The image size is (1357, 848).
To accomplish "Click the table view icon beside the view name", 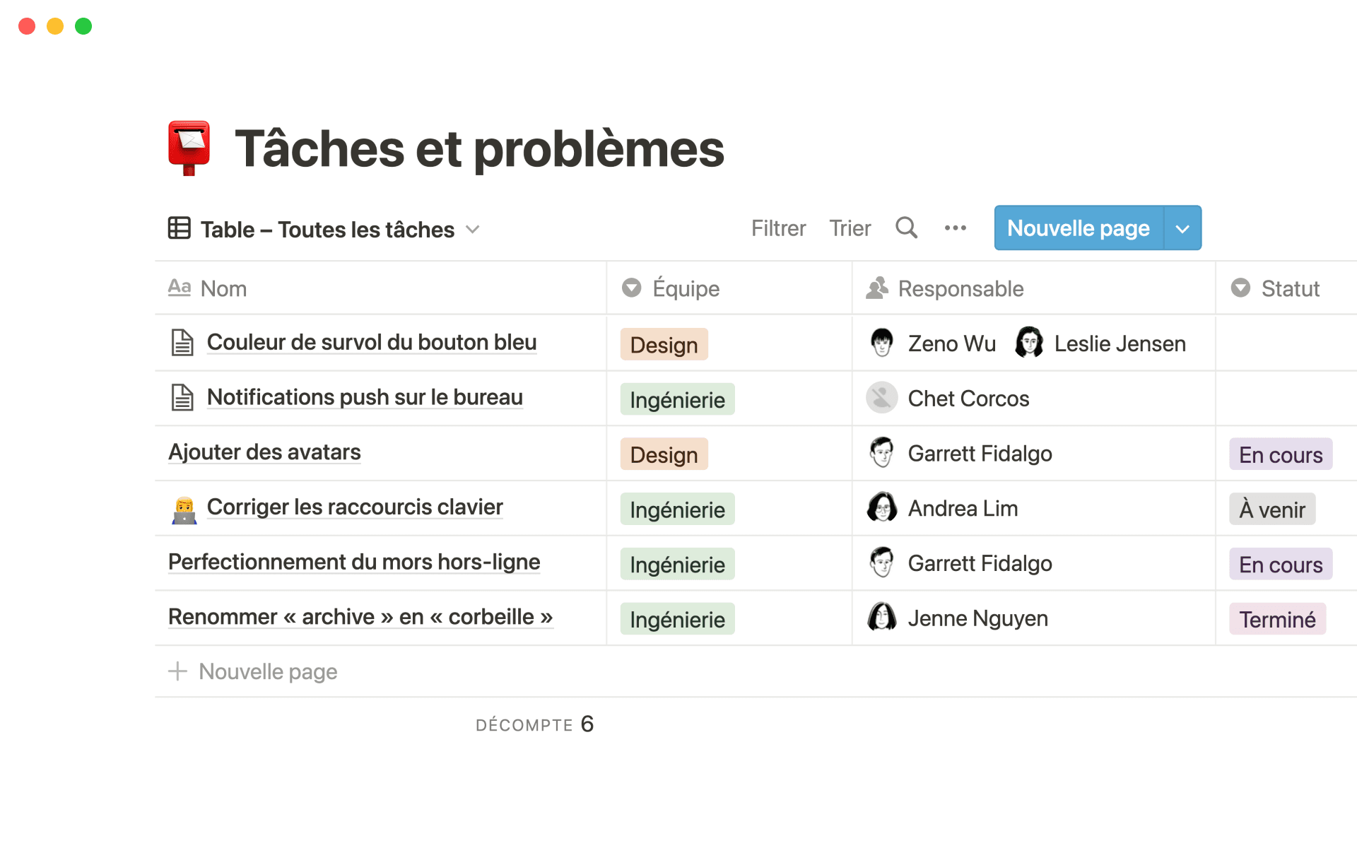I will (x=179, y=228).
